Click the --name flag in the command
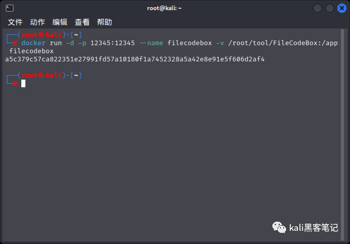Viewport: 350px width, 244px height. coord(151,43)
